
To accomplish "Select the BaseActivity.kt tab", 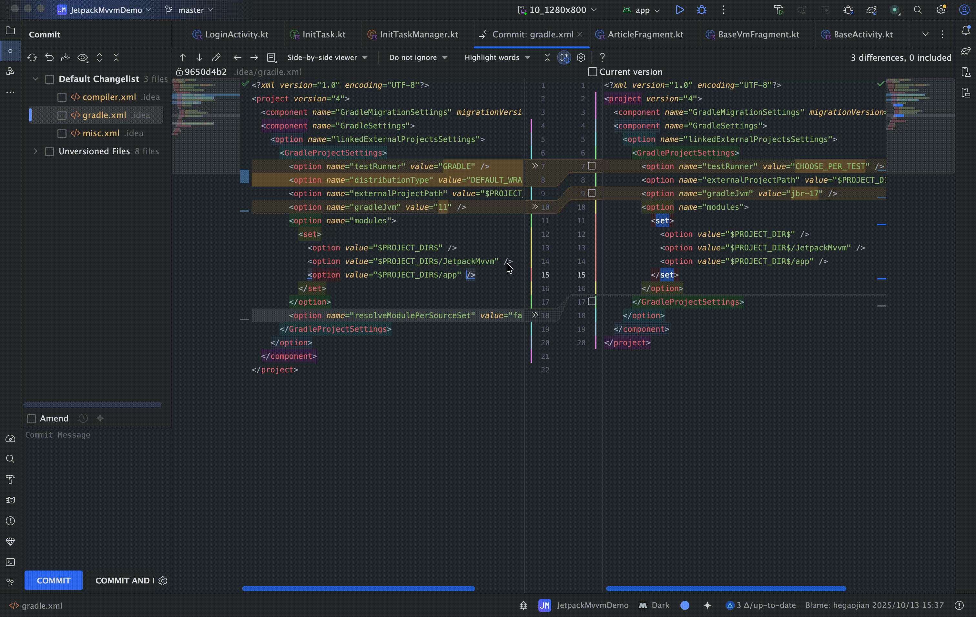I will coord(863,35).
